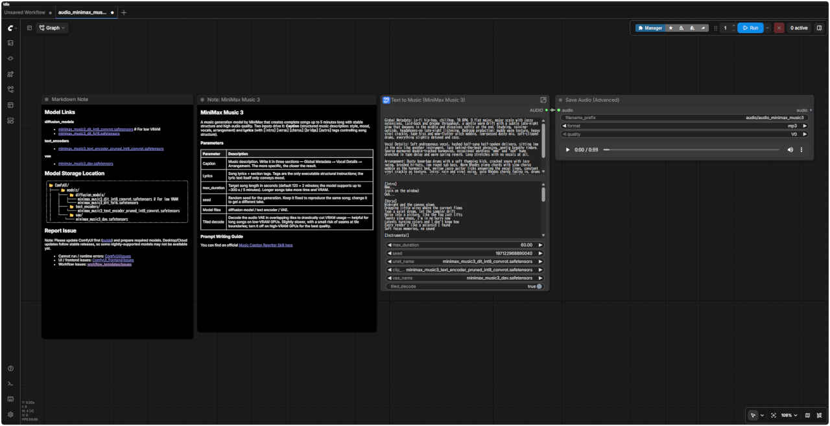
Task: Open minimax_music3_dav.safetensors link
Action: [86, 164]
